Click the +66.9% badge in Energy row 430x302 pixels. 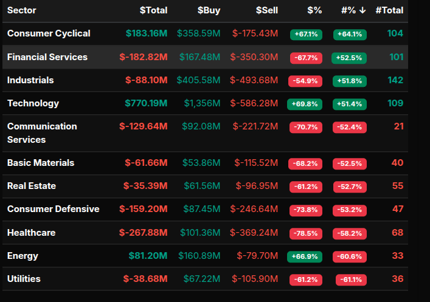tap(305, 256)
